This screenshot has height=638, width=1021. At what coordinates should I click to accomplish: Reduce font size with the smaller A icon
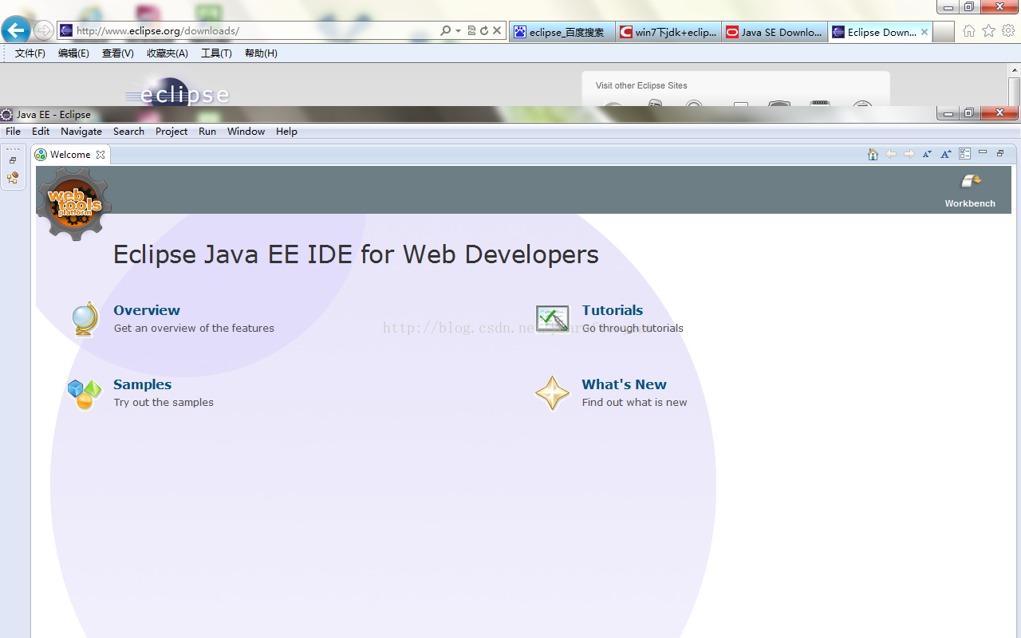(x=927, y=154)
